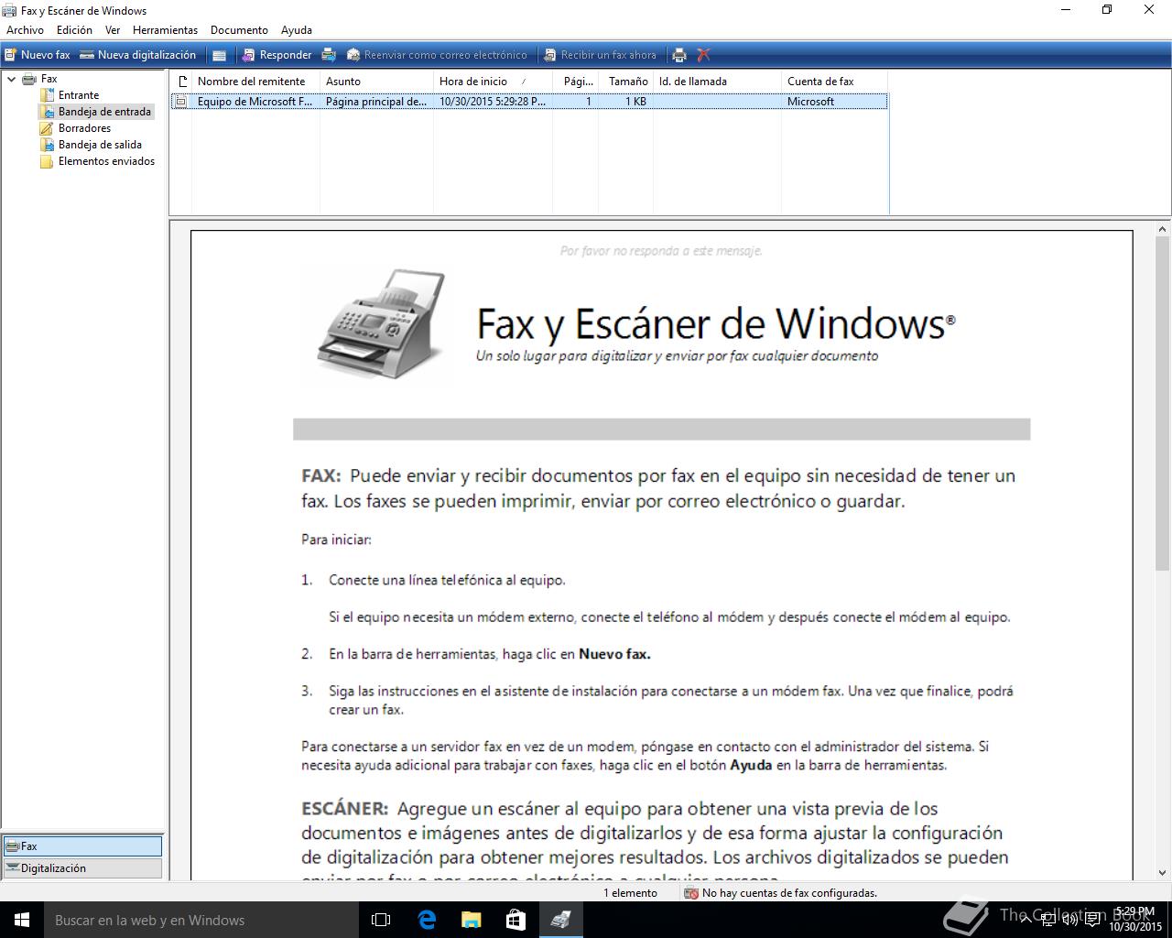Click the print icon in the toolbar
The width and height of the screenshot is (1172, 938).
pyautogui.click(x=679, y=55)
